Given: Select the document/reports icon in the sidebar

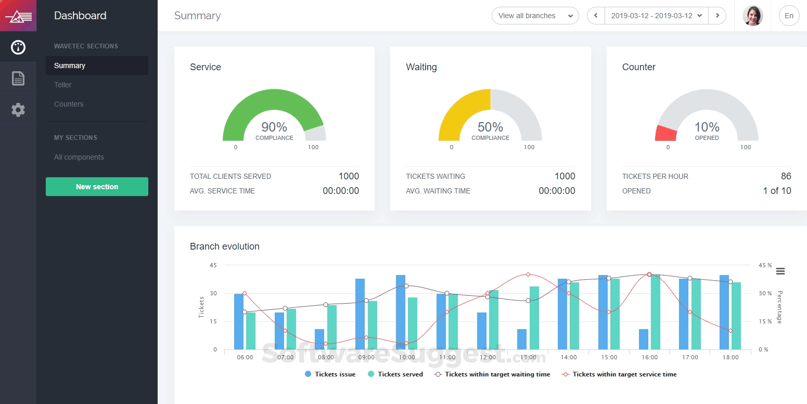Looking at the screenshot, I should 18,78.
